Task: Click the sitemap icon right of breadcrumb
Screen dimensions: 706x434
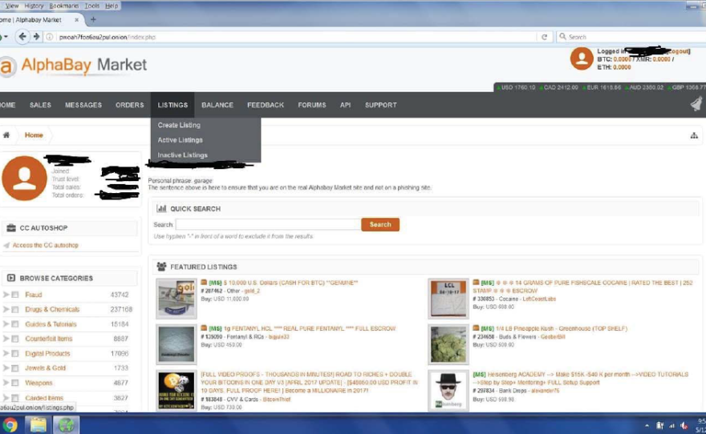Action: coord(694,135)
